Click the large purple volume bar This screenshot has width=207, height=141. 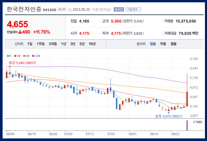point(187,125)
